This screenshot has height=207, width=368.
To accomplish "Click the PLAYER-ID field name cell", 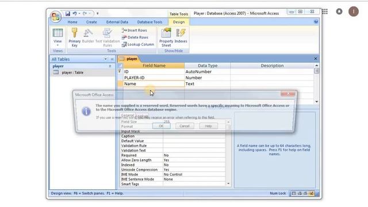I will 154,78.
